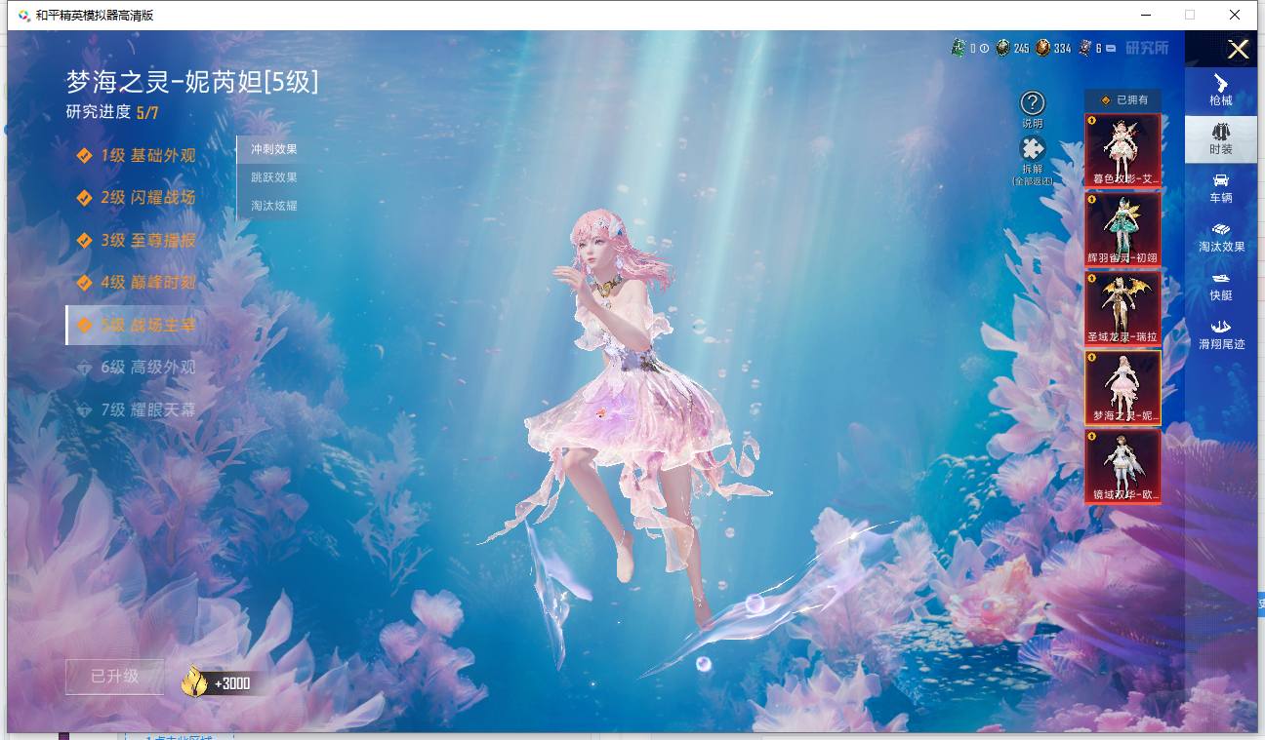Switch to the 车辆 vehicle category

(x=1221, y=188)
